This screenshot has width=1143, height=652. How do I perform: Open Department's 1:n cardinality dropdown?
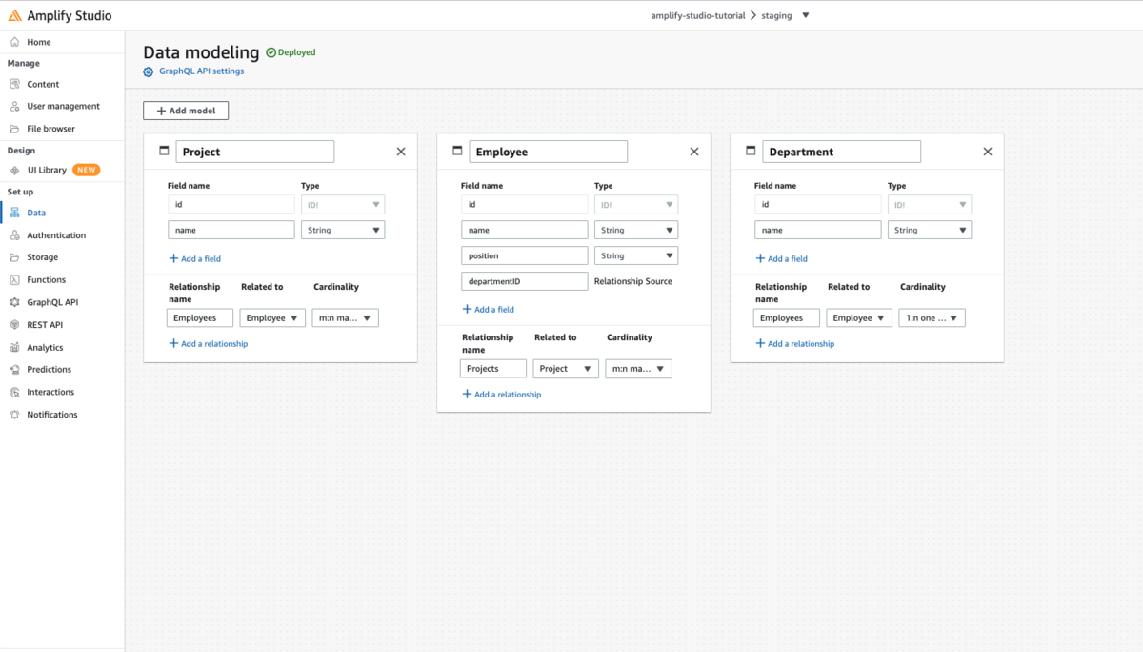coord(932,318)
